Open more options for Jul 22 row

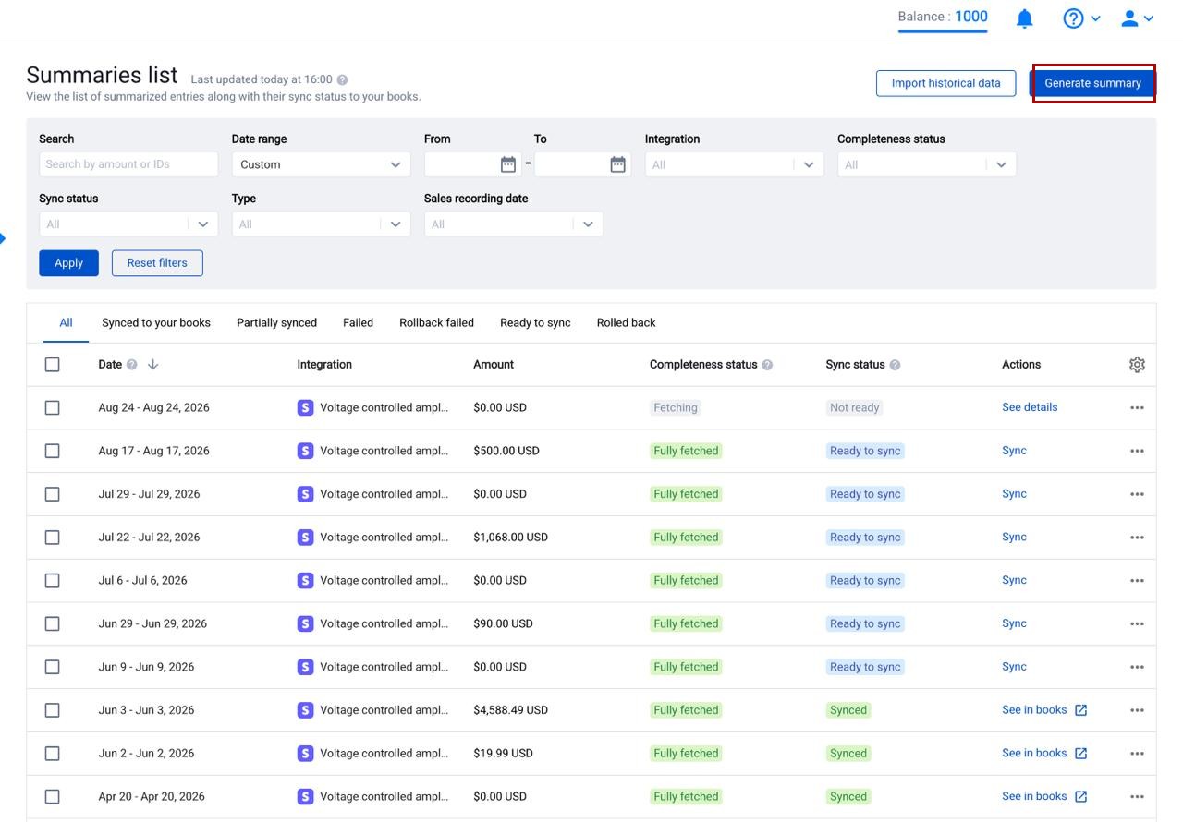1137,538
